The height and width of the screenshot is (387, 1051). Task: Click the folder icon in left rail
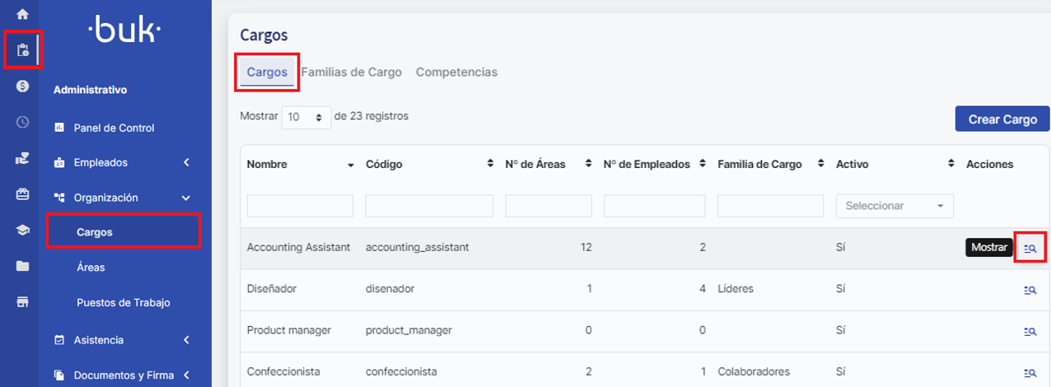[22, 266]
